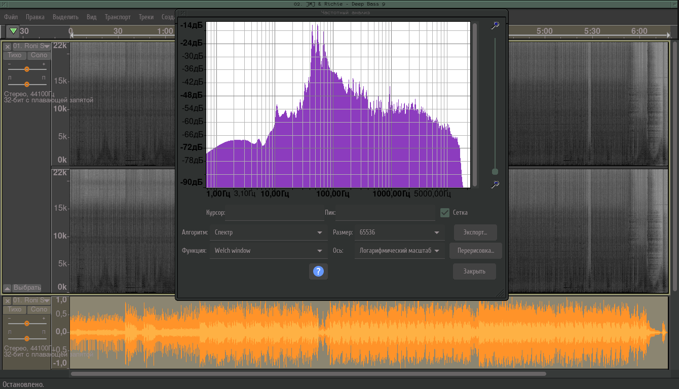Click the Частотный анализ dialog title bar
Image resolution: width=679 pixels, height=389 pixels.
345,13
